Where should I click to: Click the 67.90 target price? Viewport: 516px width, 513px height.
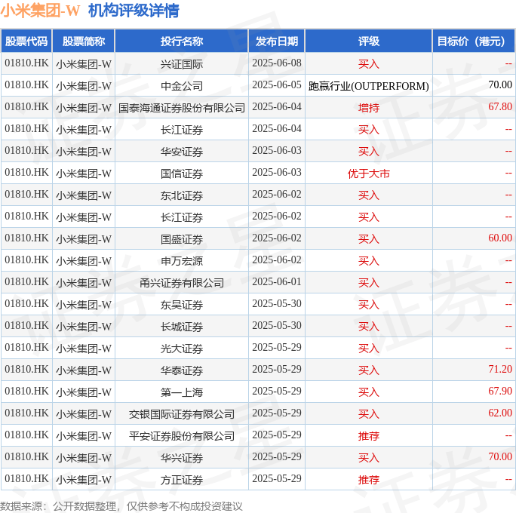(500, 391)
